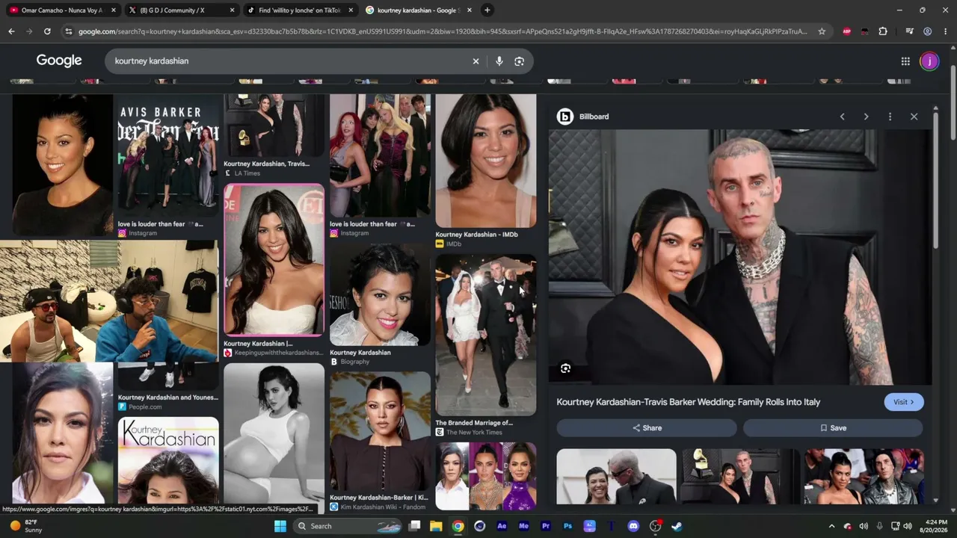The image size is (957, 538).
Task: Open the Chrome extensions puzzle menu
Action: tap(883, 31)
